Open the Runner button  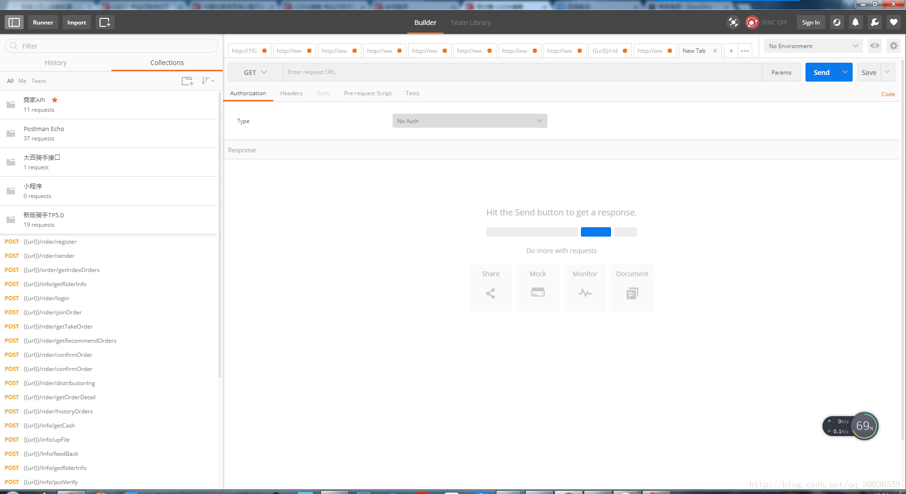point(43,22)
